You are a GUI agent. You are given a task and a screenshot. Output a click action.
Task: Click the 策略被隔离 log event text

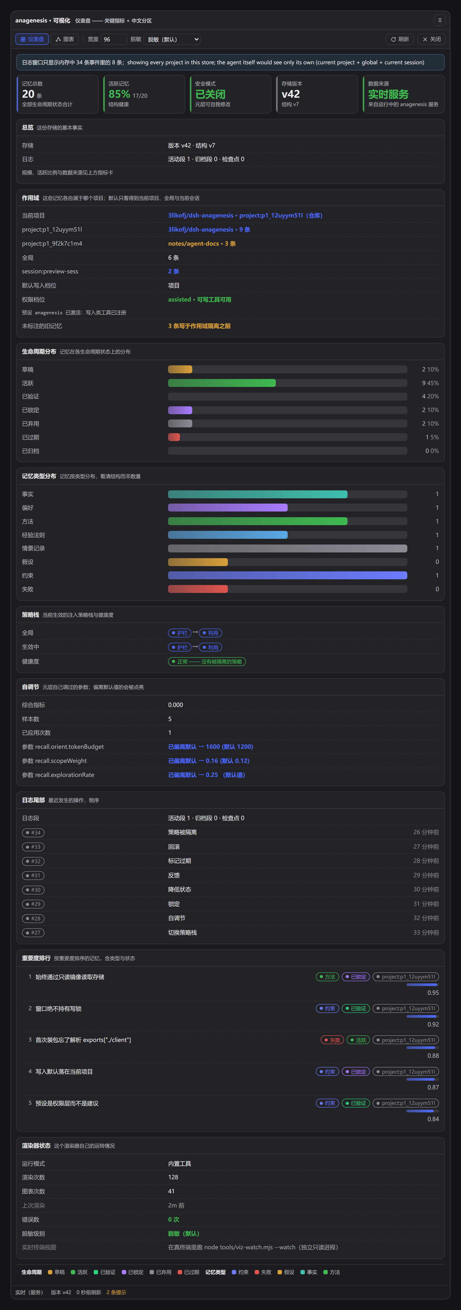coord(182,833)
